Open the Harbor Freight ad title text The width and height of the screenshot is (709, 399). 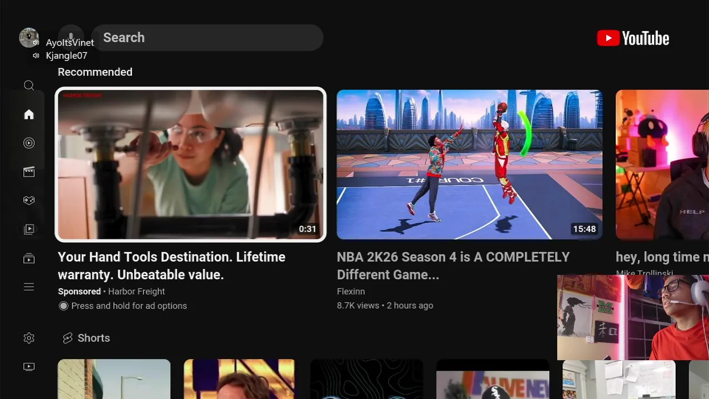coord(172,265)
